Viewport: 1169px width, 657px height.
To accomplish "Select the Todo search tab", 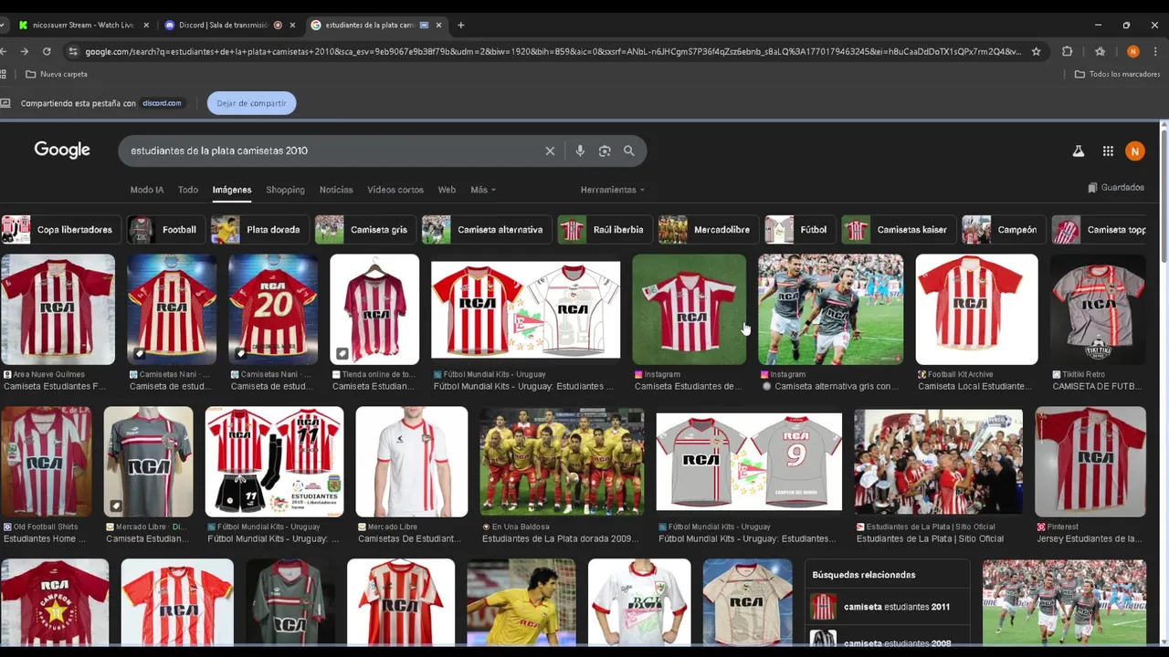I will click(x=188, y=190).
